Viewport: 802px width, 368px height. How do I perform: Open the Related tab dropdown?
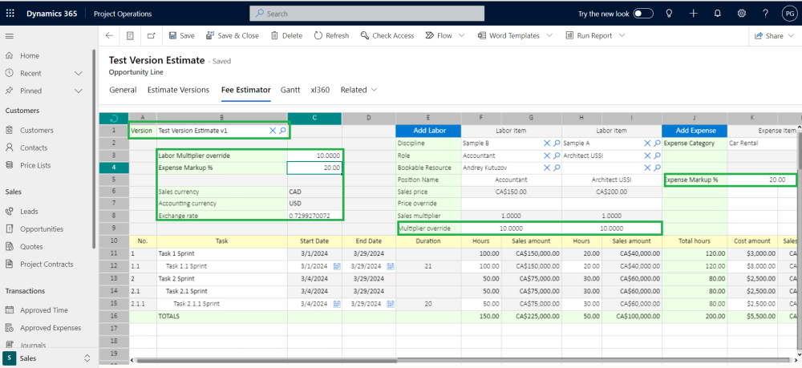[x=358, y=90]
